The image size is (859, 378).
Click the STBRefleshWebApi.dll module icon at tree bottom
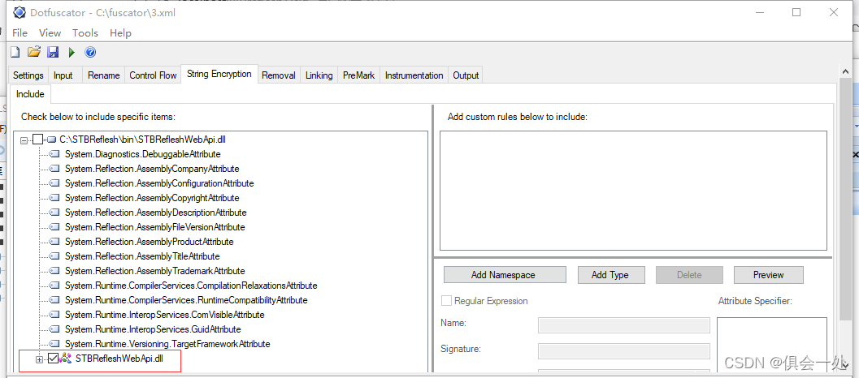coord(66,359)
